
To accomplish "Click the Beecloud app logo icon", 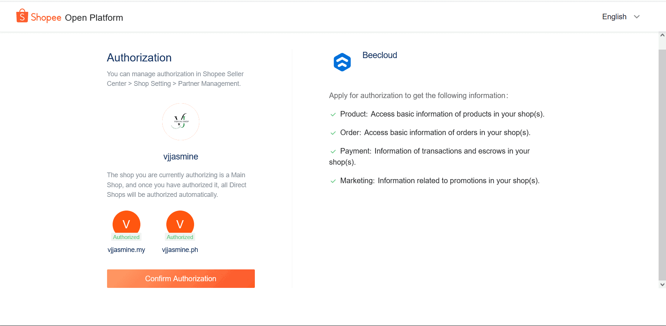I will [x=342, y=62].
